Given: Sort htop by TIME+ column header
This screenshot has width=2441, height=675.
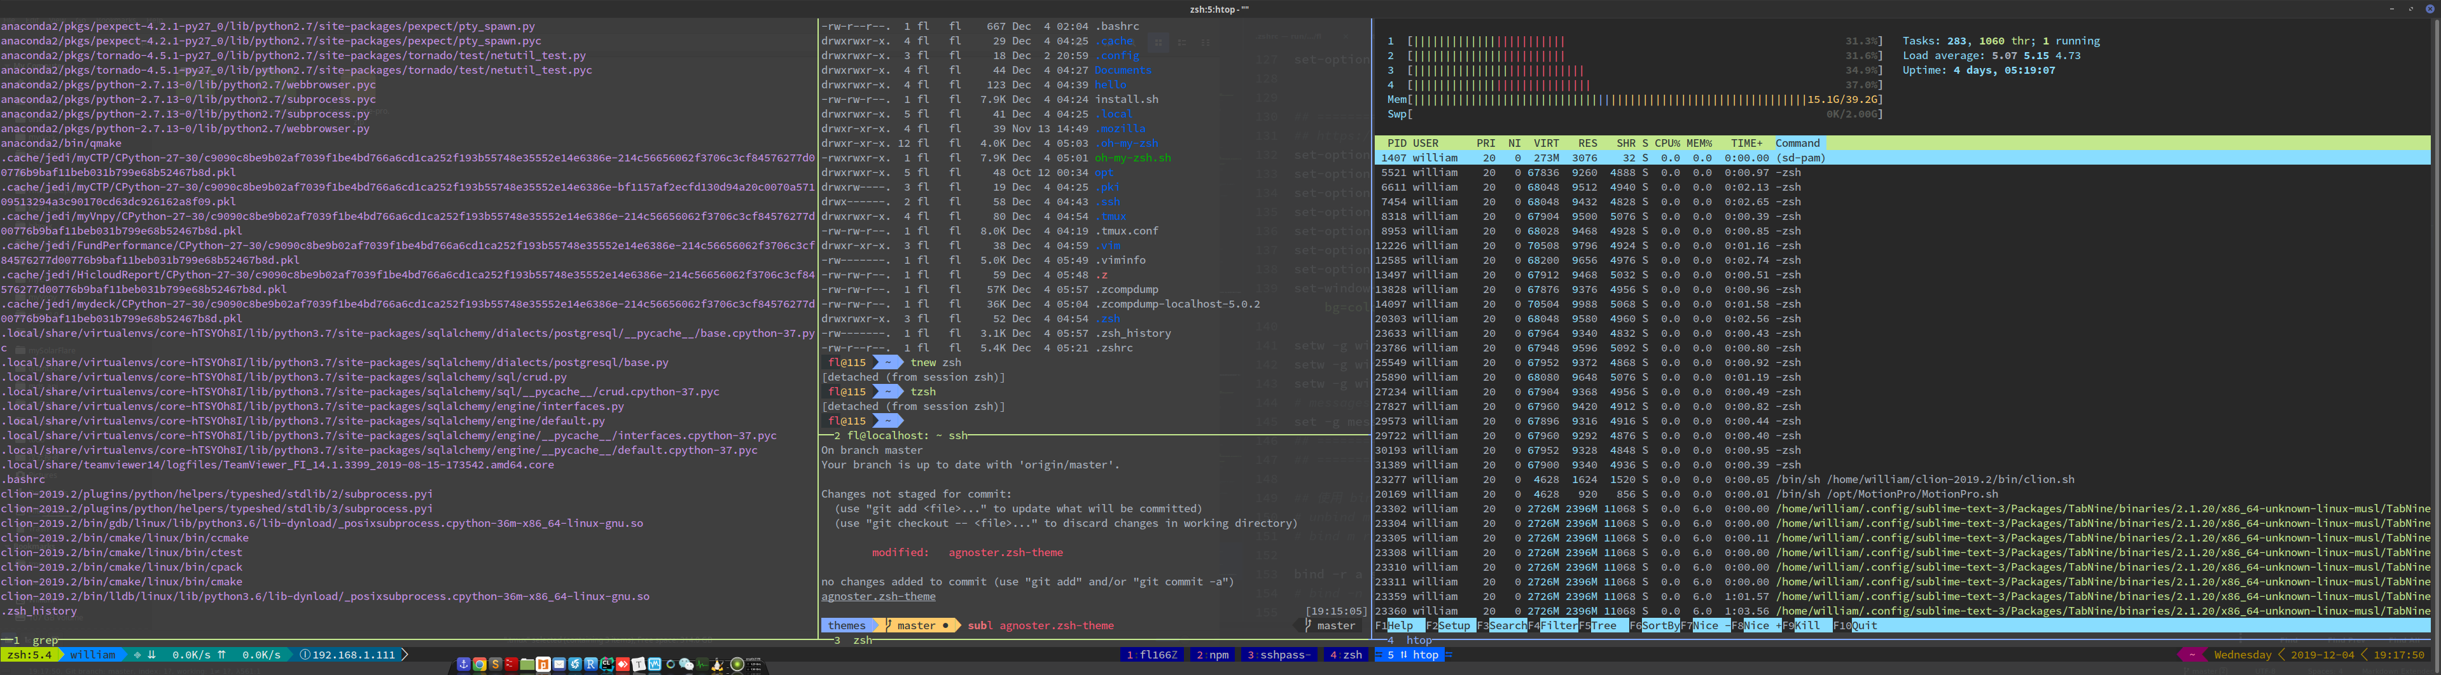Looking at the screenshot, I should (x=1746, y=143).
